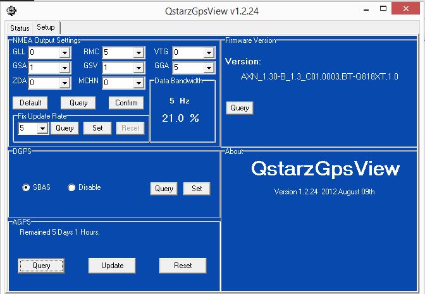Click Default in NMEA Output Settings
Image resolution: width=425 pixels, height=294 pixels.
30,103
